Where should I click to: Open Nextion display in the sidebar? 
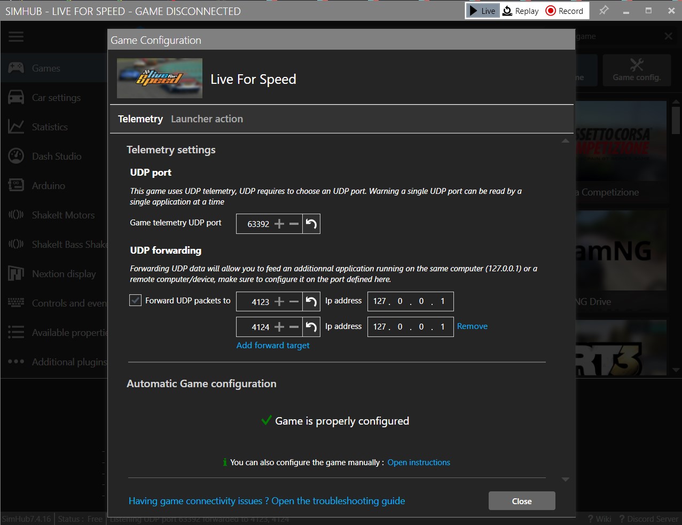[54, 273]
